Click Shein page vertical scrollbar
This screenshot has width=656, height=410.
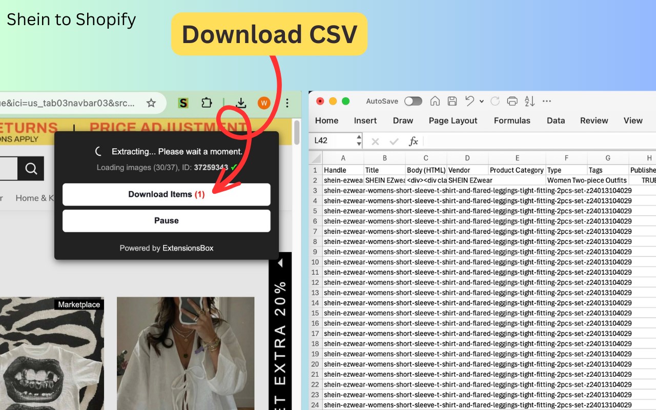tap(296, 132)
